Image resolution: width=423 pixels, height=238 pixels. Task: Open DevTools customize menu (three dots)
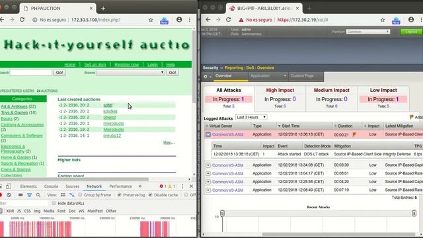click(182, 186)
